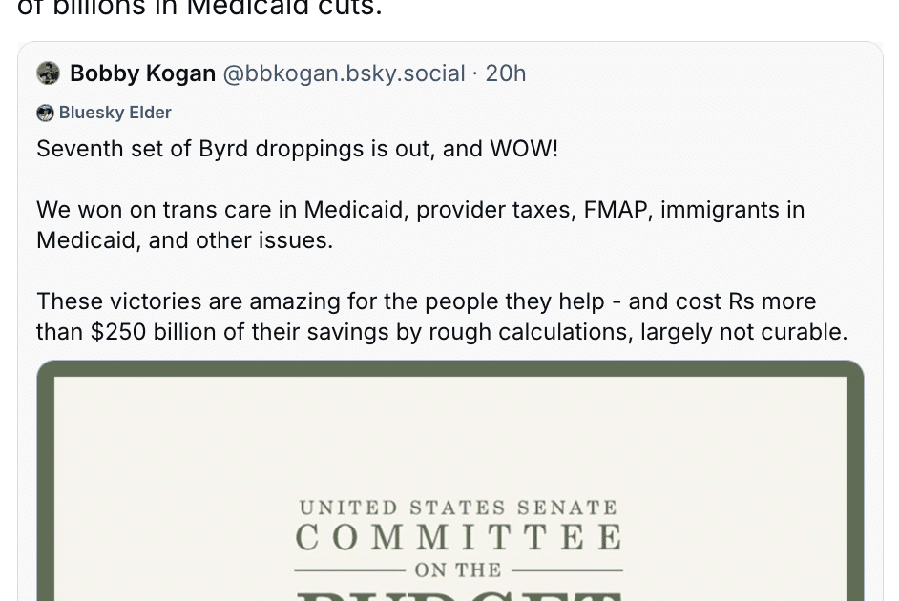The image size is (899, 601).
Task: Click the green border of the embedded image
Action: (x=450, y=368)
